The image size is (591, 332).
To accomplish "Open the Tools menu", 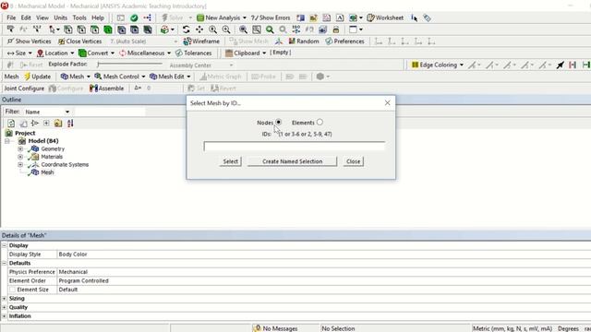I will [79, 18].
